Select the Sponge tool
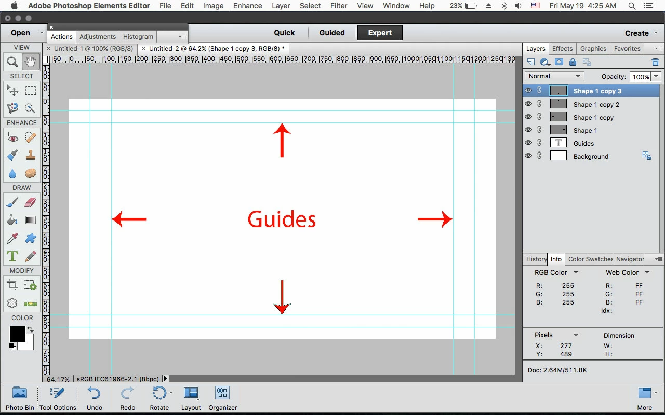 (x=31, y=173)
